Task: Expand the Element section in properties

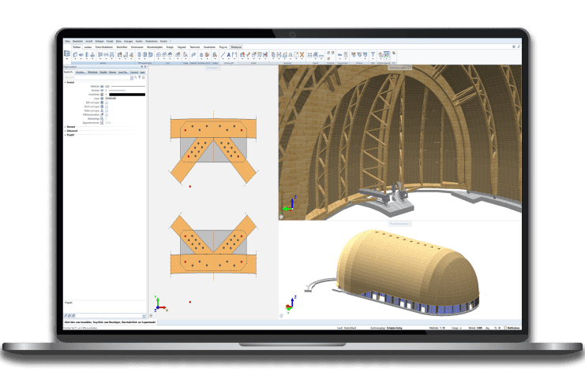Action: pyautogui.click(x=65, y=128)
